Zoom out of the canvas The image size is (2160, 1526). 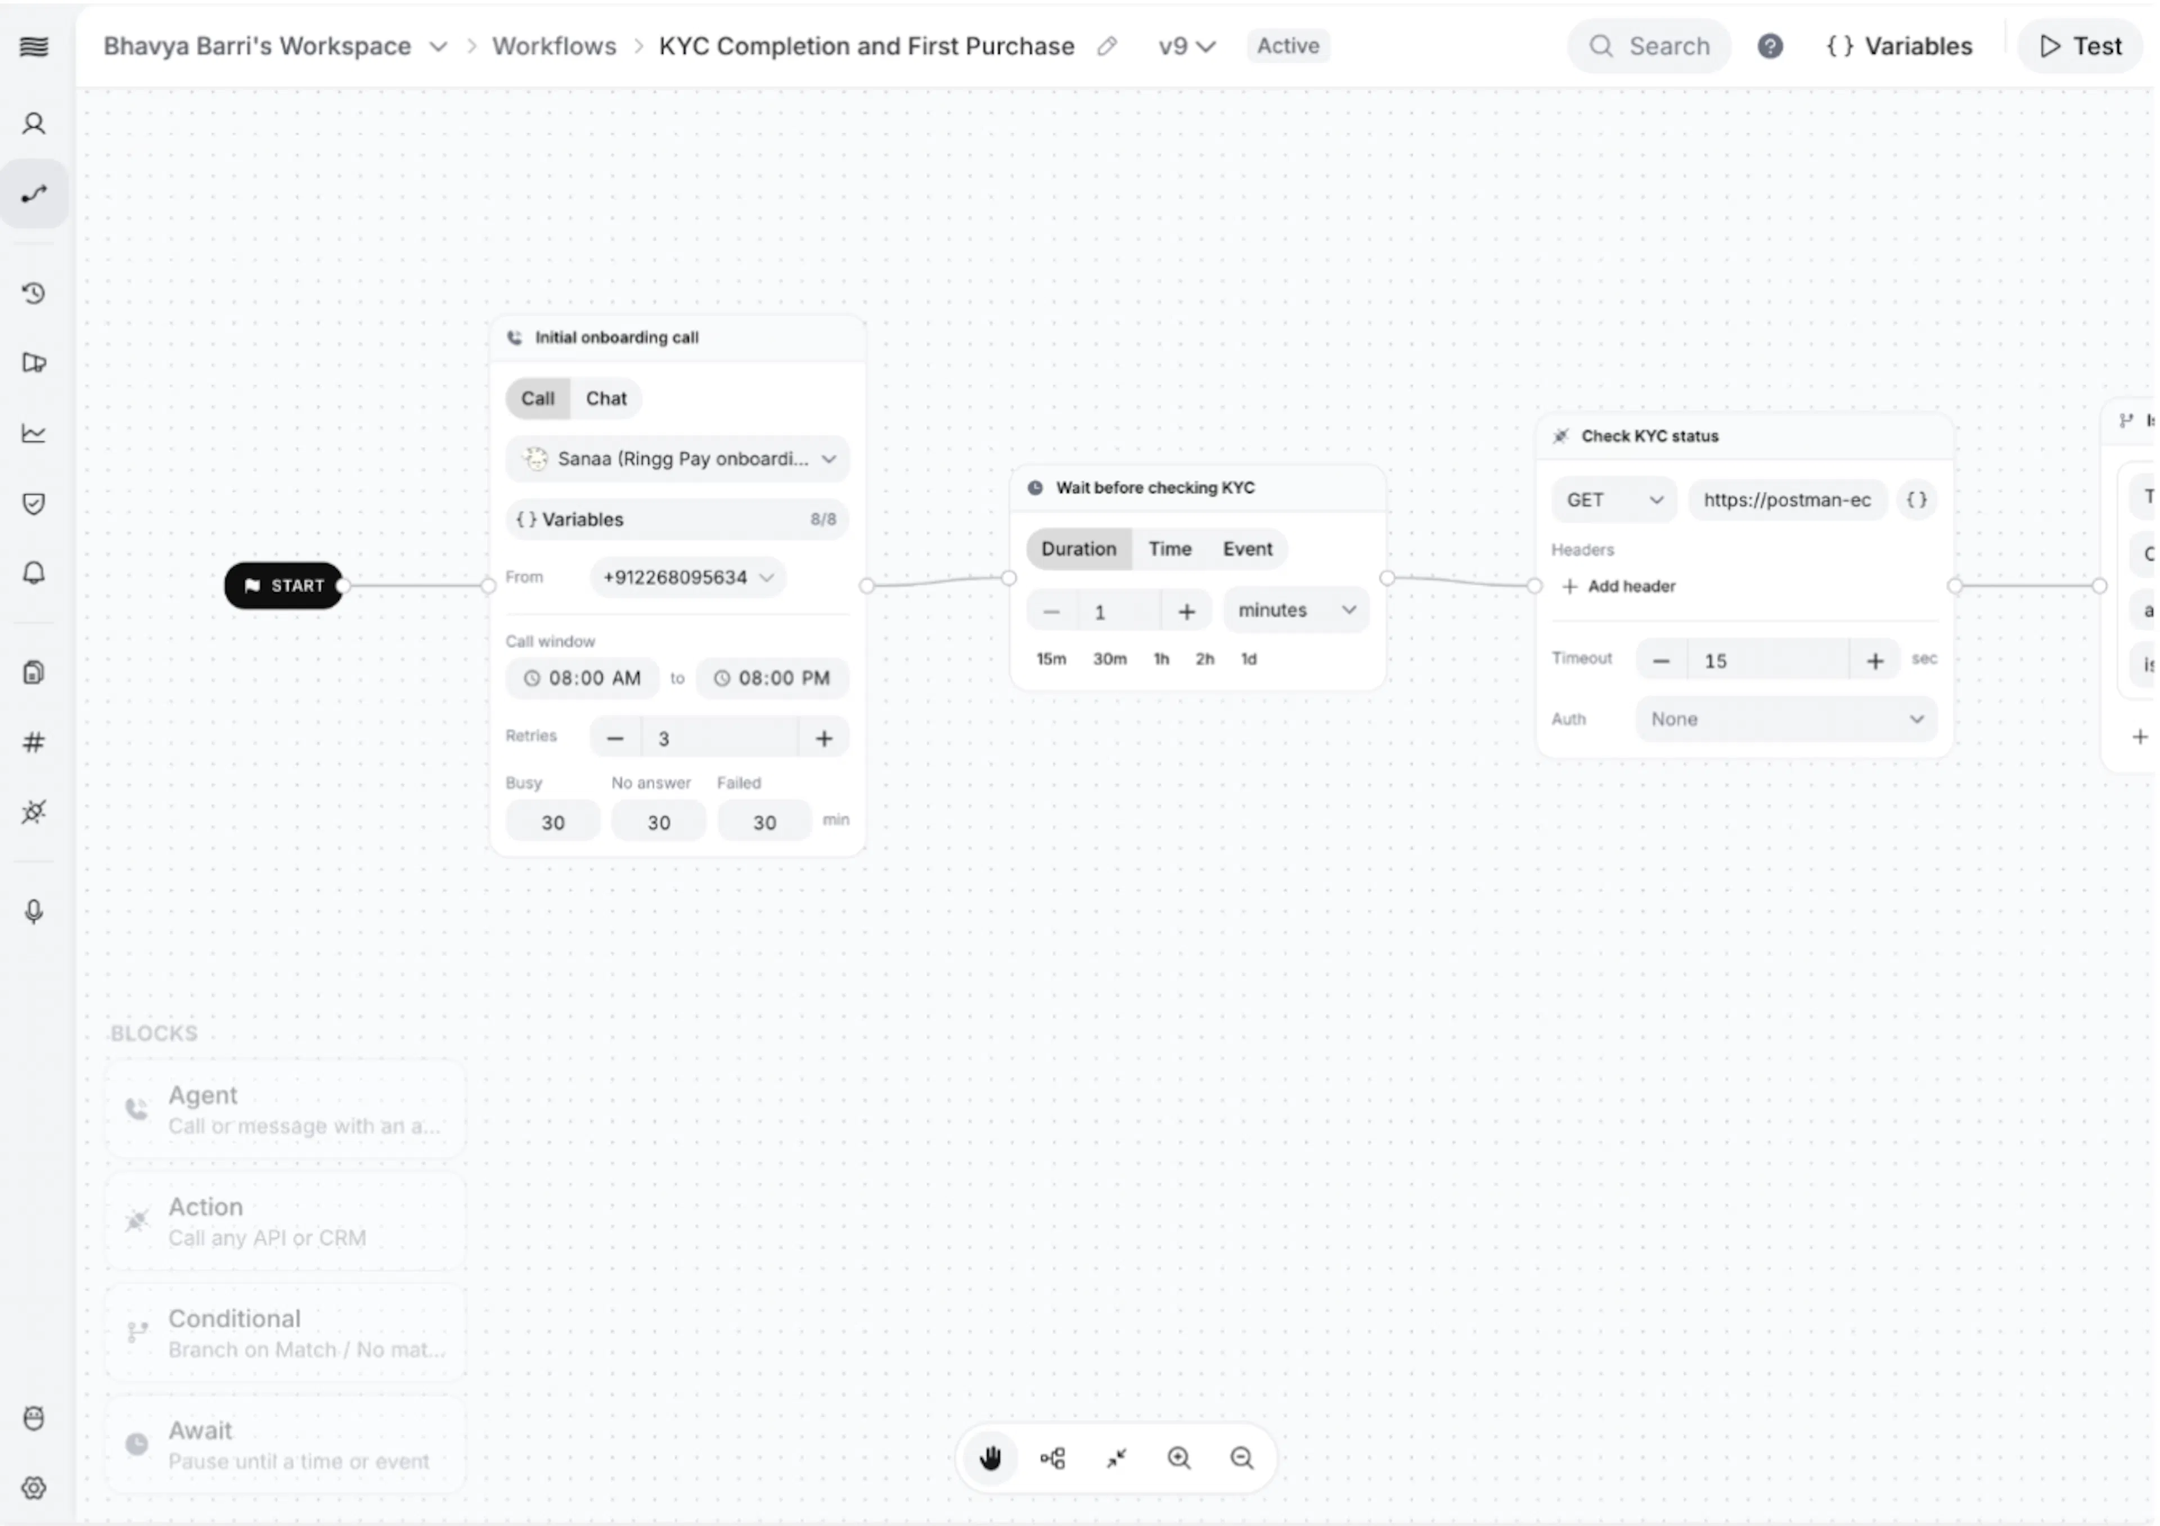pos(1242,1459)
